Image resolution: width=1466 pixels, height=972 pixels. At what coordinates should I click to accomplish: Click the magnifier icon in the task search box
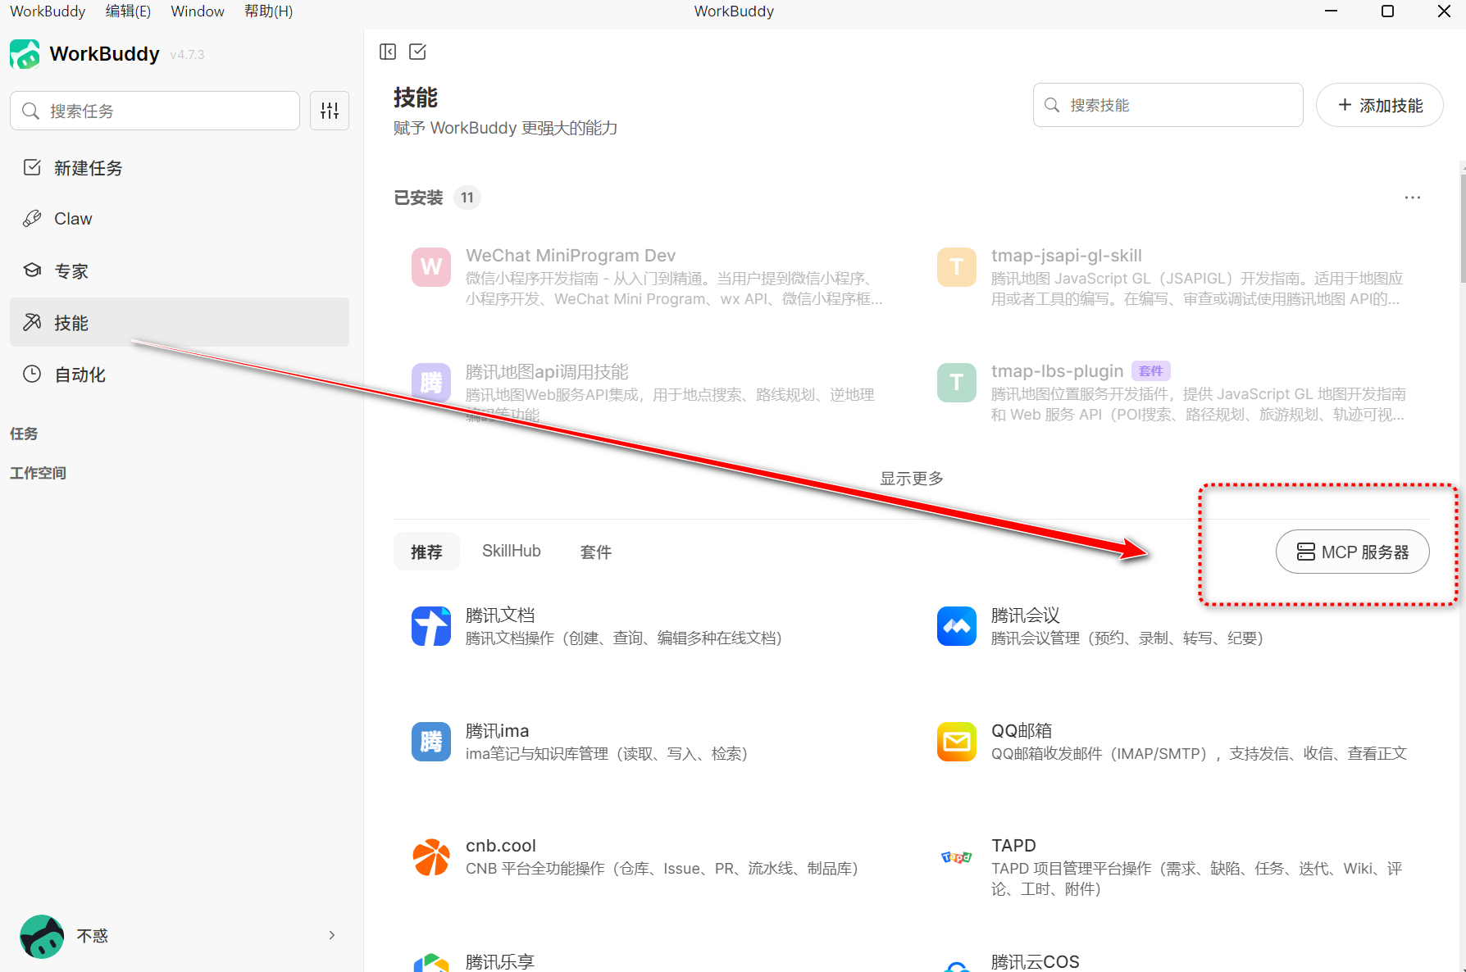[x=30, y=111]
